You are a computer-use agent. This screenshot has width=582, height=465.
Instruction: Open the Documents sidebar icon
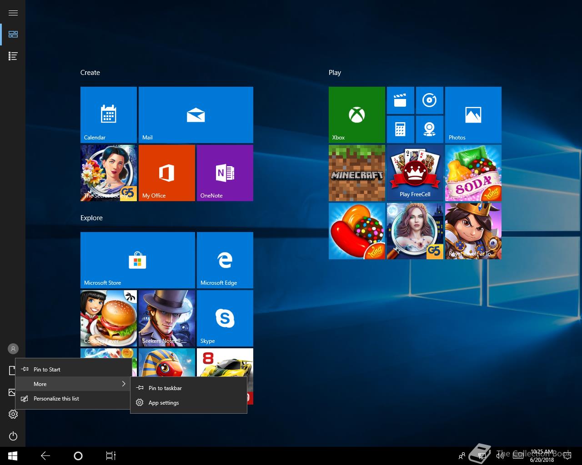point(12,371)
